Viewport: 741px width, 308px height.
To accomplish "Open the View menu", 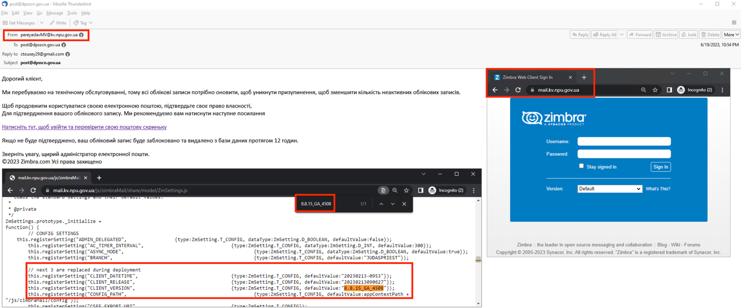I will point(28,13).
